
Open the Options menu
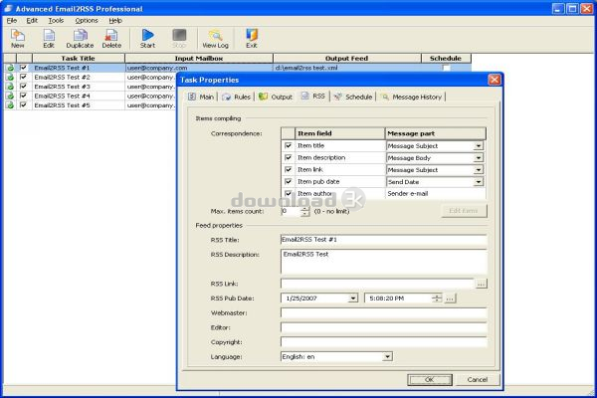tap(87, 21)
